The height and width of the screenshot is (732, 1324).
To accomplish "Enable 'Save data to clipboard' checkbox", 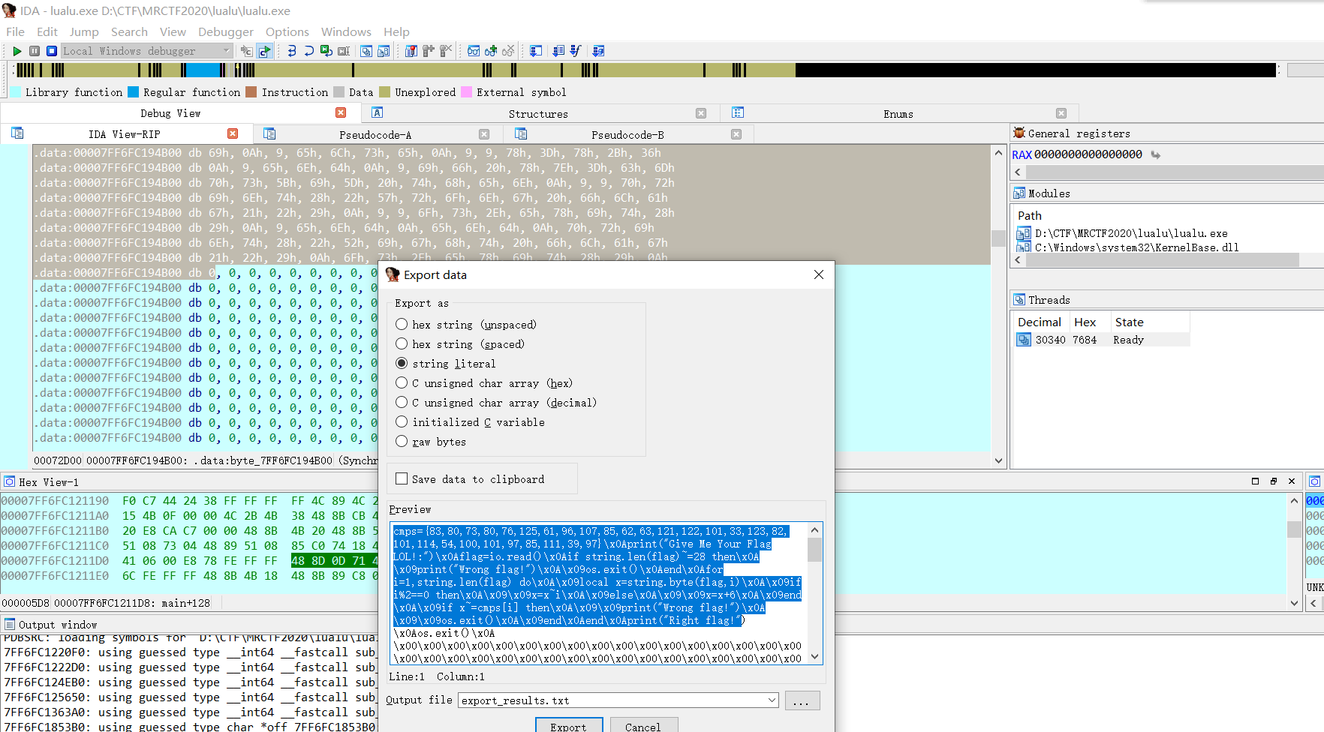I will 402,479.
